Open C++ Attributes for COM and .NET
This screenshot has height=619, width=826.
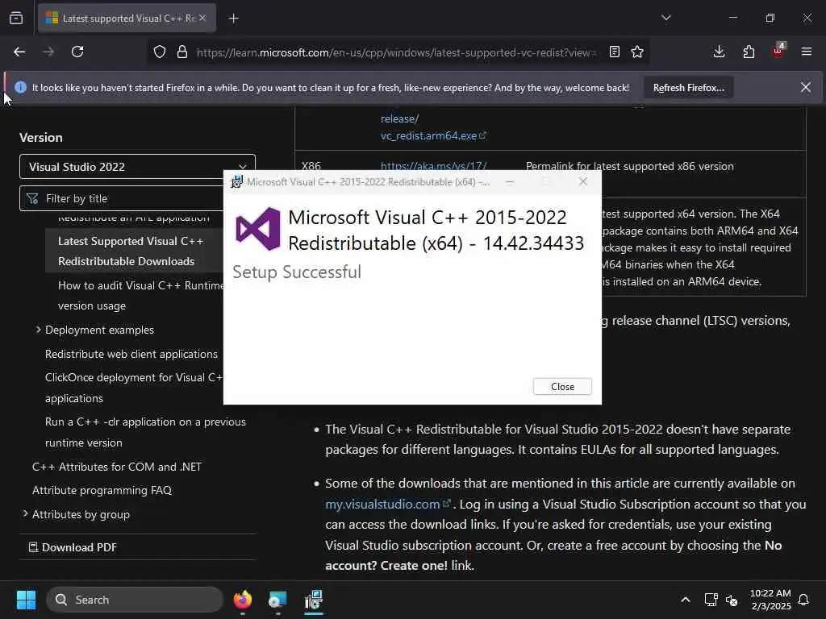tap(117, 467)
